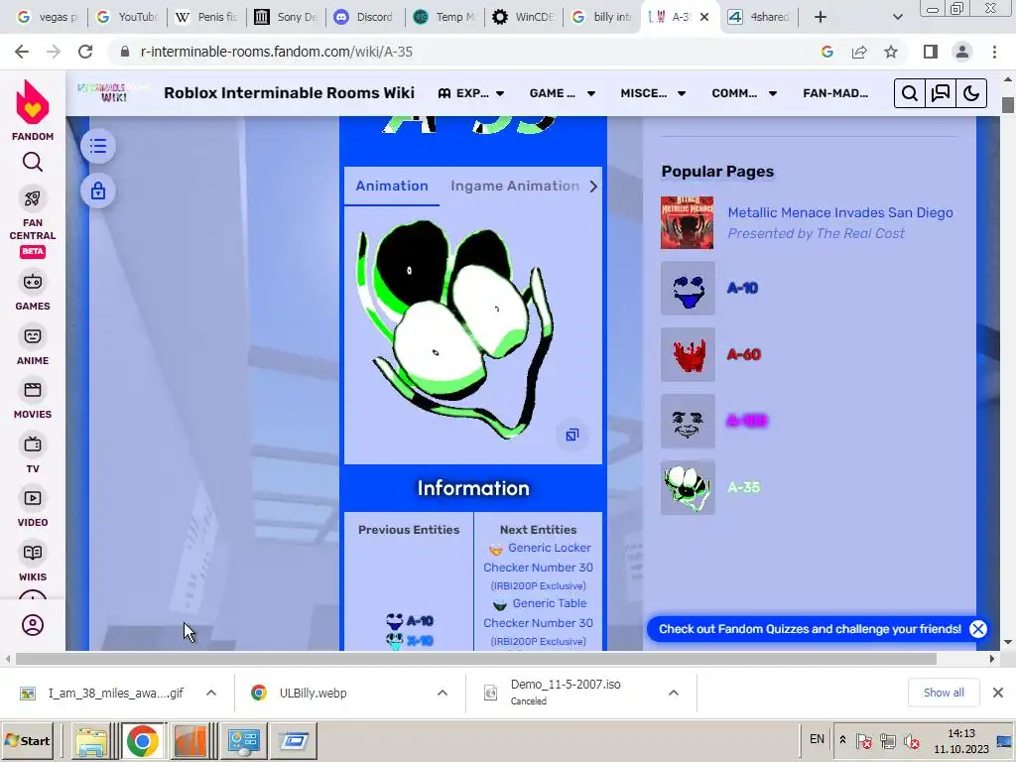This screenshot has width=1016, height=762.
Task: Open A-60 popular page link
Action: tap(743, 354)
